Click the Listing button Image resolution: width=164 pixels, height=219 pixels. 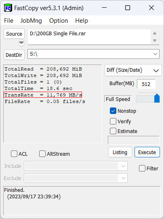pos(120,152)
